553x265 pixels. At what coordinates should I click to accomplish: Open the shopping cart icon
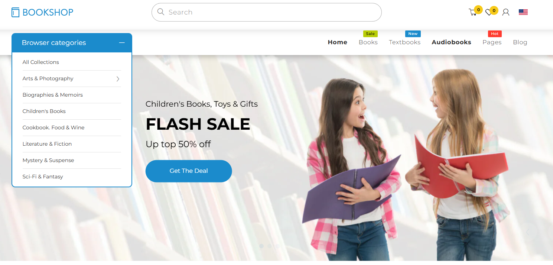472,12
